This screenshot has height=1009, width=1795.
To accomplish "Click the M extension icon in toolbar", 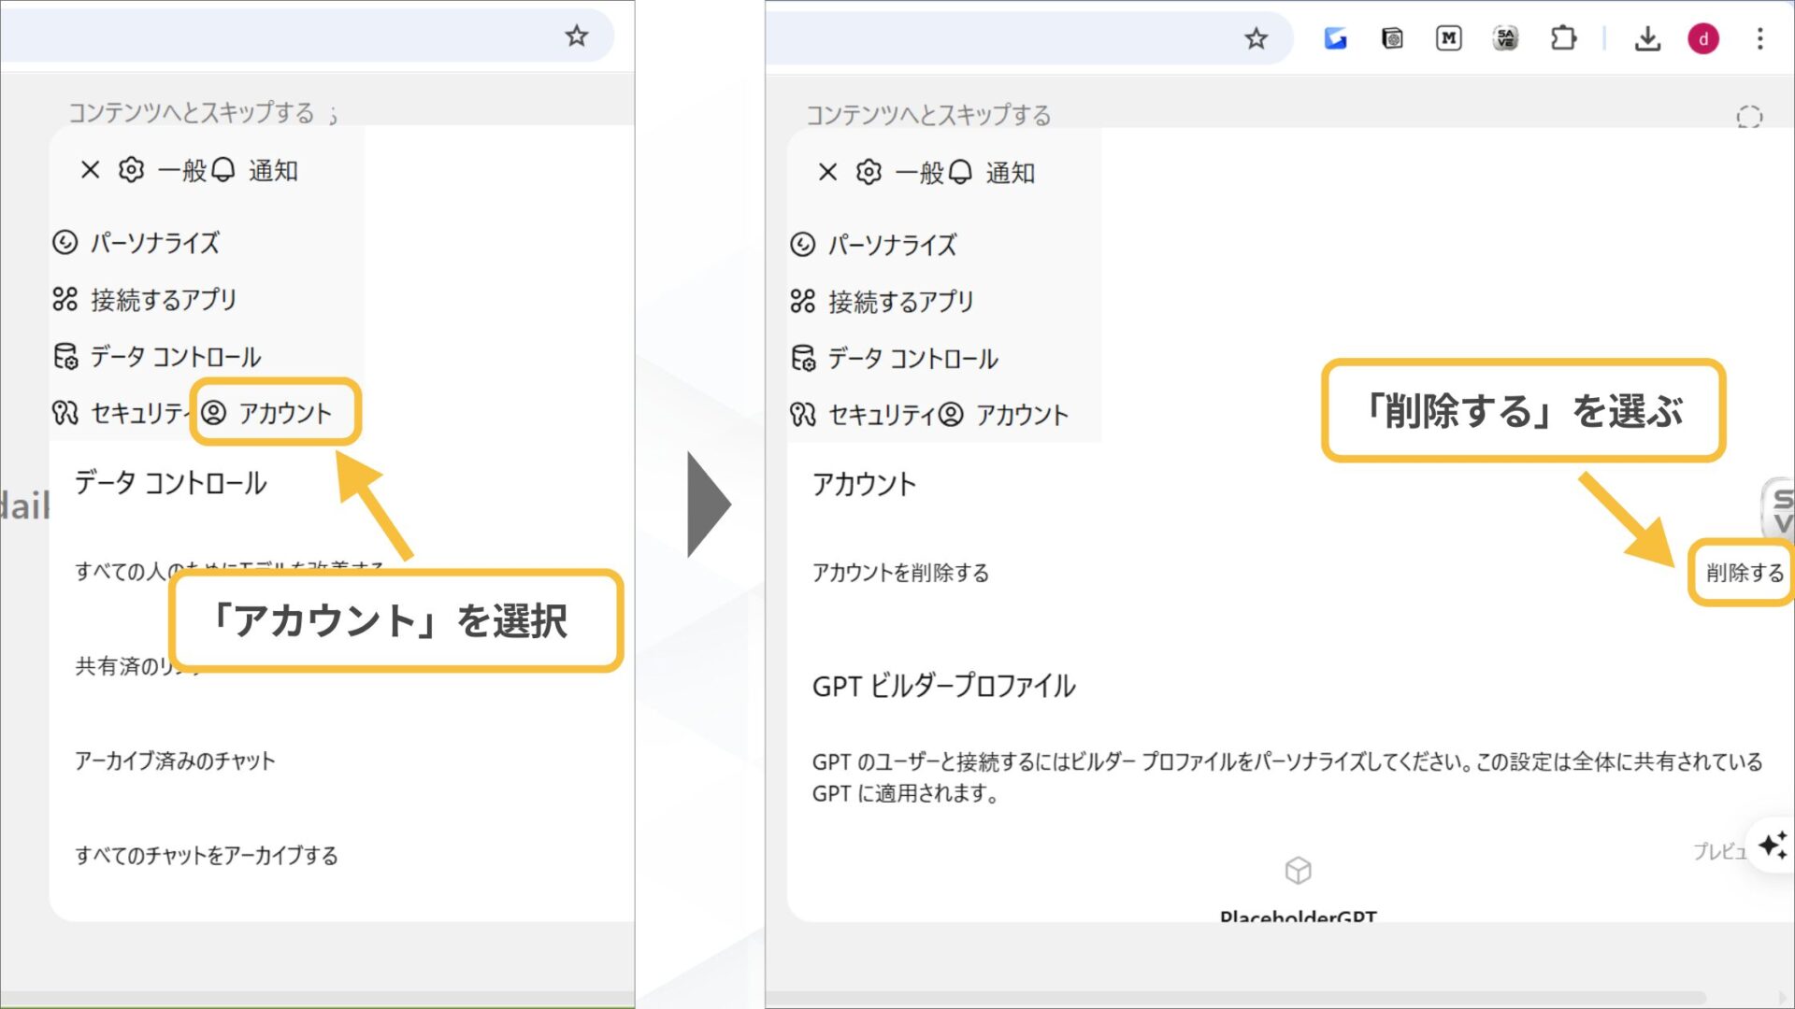I will pyautogui.click(x=1448, y=38).
